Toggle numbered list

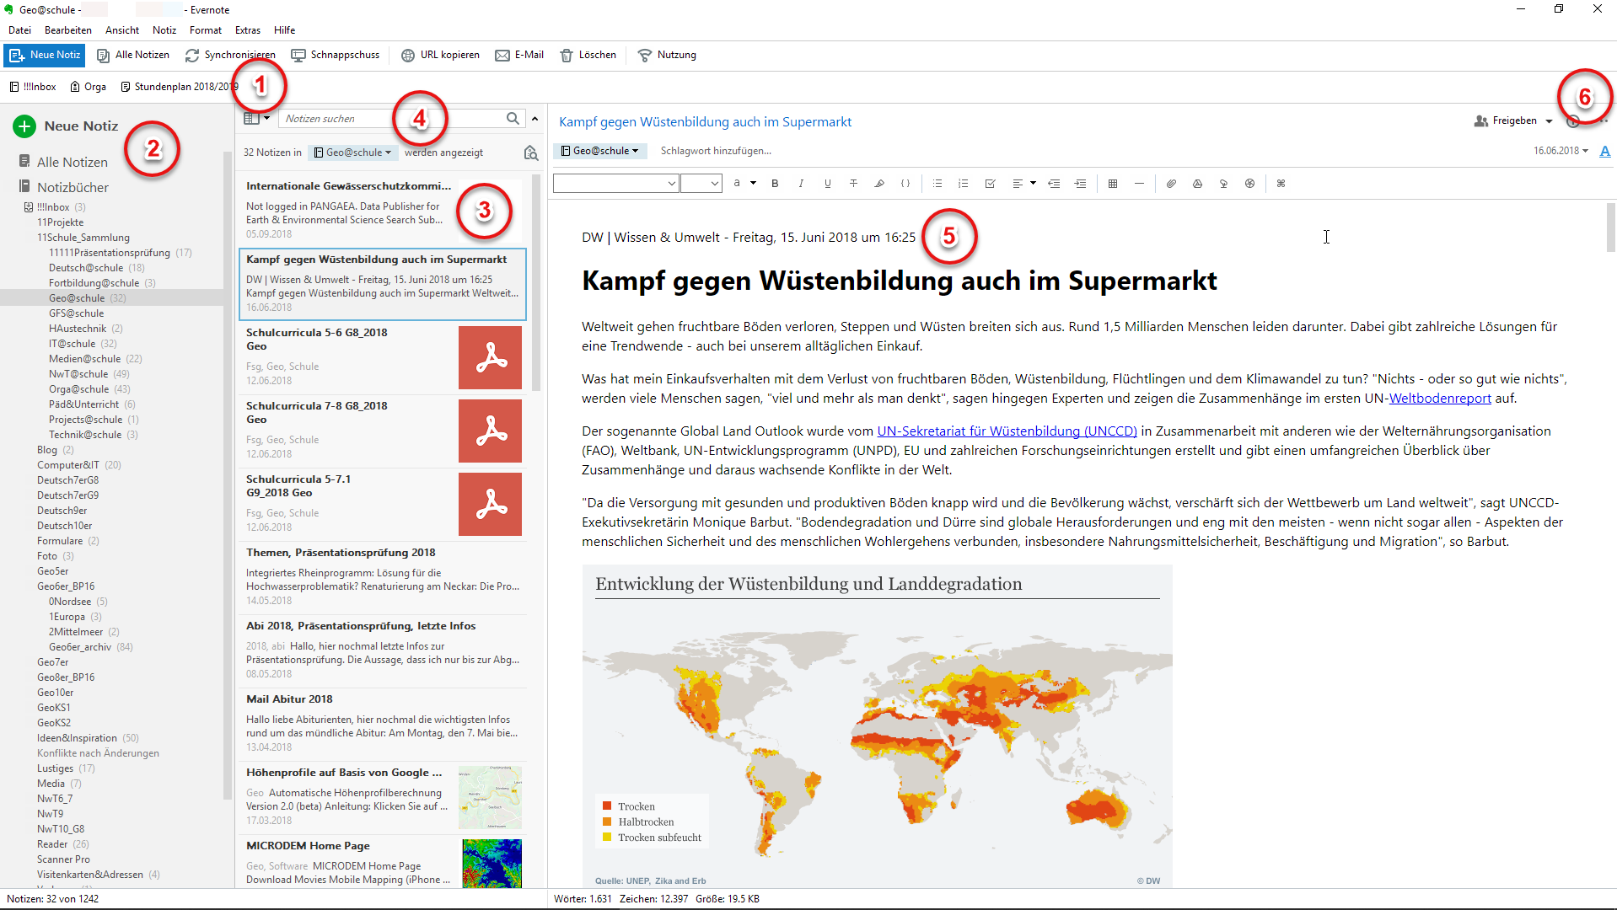(964, 184)
